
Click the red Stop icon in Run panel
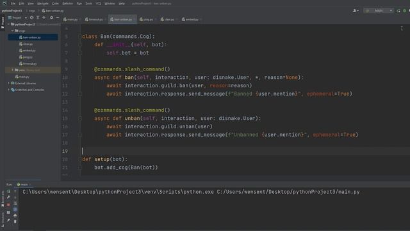tap(8, 205)
